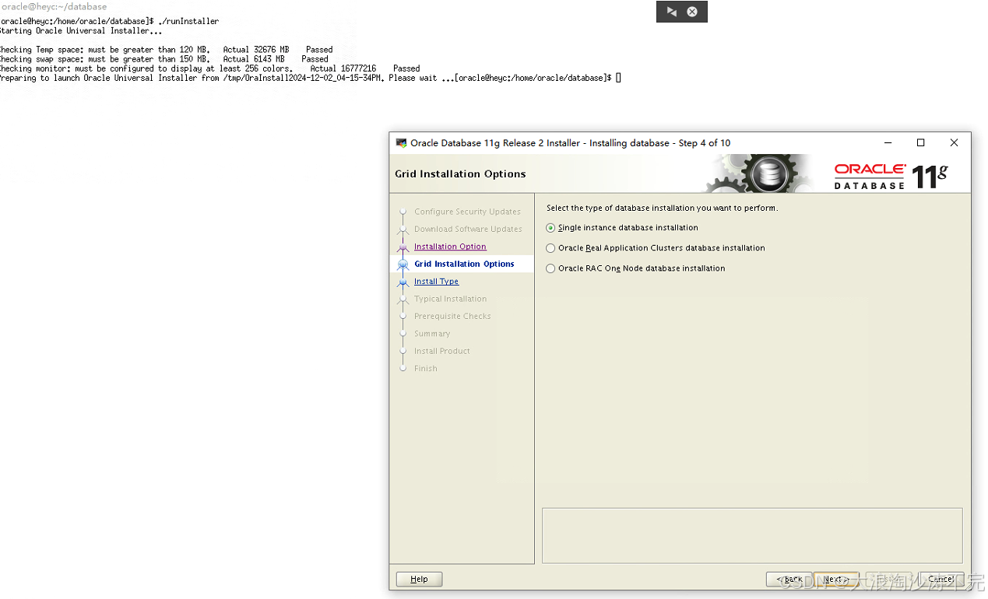The image size is (988, 599).
Task: Click the 'Grid Installation Options' header title
Action: [x=460, y=174]
